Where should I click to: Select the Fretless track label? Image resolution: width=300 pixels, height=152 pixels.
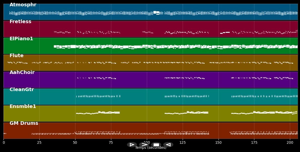(x=20, y=22)
